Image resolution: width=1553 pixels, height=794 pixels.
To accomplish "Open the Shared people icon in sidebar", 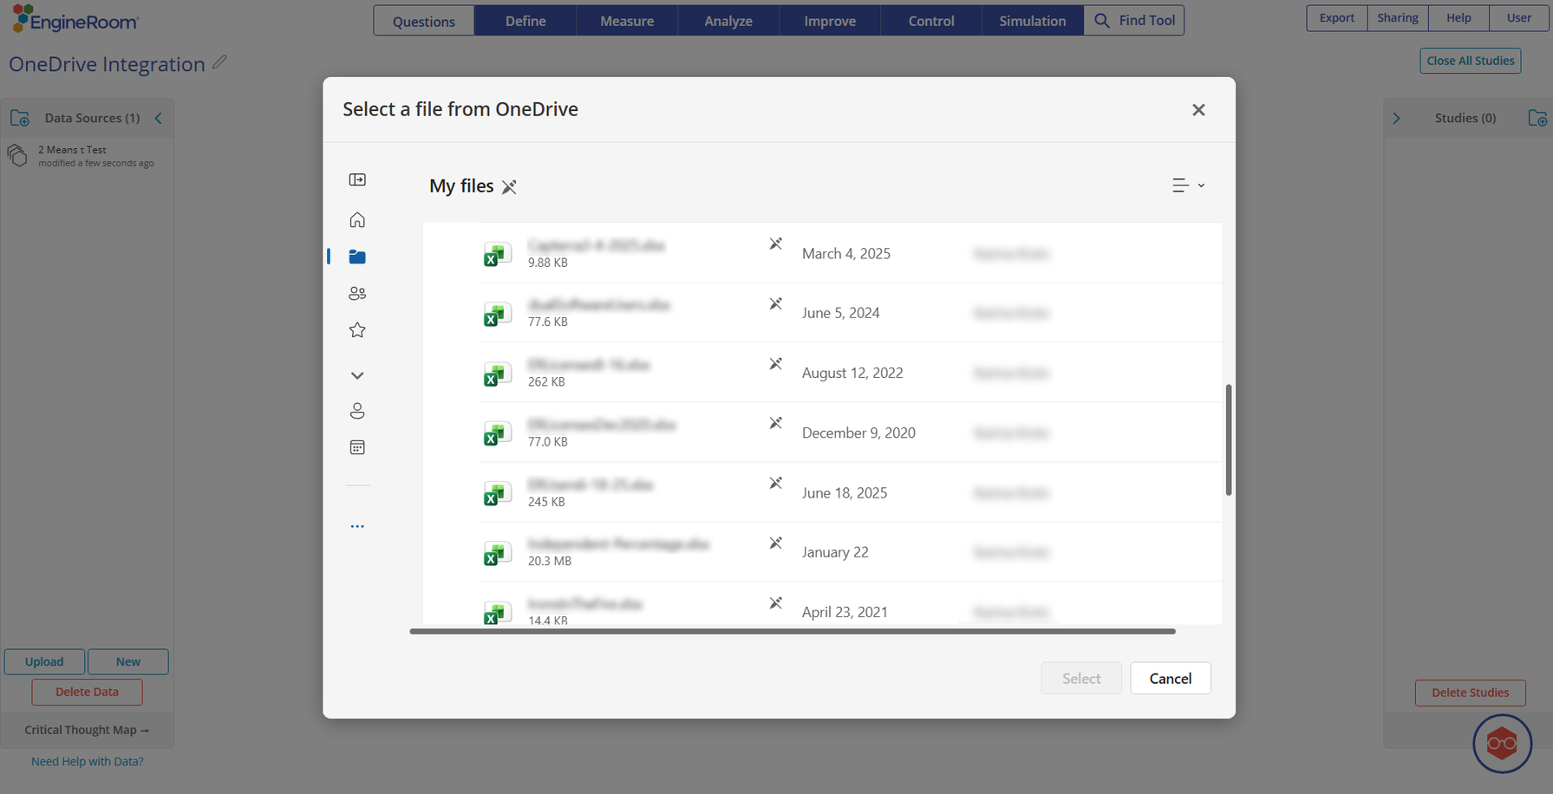I will (357, 294).
